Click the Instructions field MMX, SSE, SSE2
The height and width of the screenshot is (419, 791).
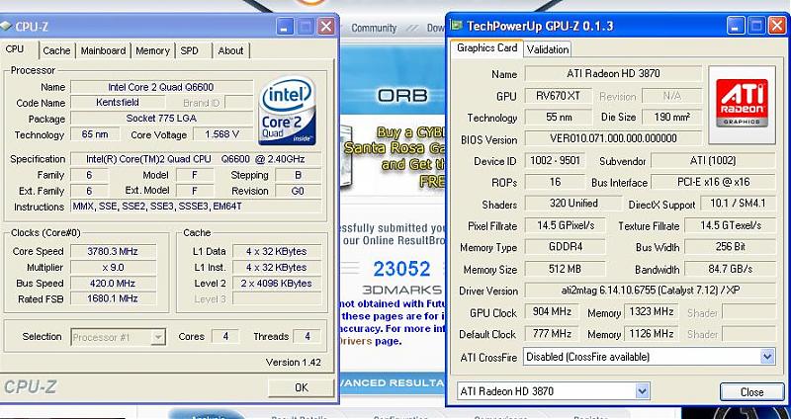(x=196, y=207)
